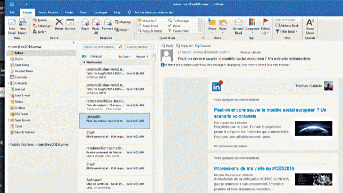Viewport: 343px width, 193px height.
Task: Click Ignore conversation button
Action: coord(40,20)
